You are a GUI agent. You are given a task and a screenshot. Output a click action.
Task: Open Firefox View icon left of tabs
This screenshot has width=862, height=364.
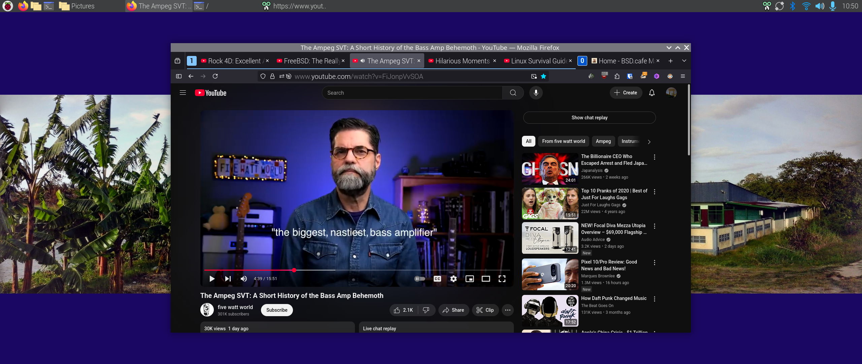pos(177,61)
